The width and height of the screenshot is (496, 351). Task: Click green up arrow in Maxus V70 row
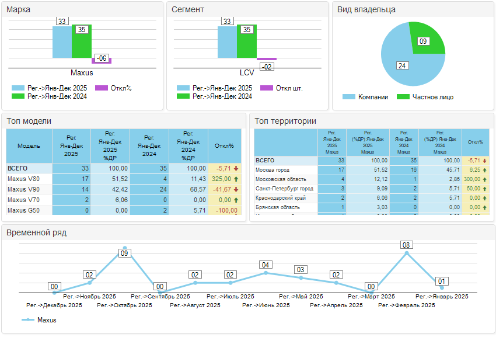click(x=236, y=200)
